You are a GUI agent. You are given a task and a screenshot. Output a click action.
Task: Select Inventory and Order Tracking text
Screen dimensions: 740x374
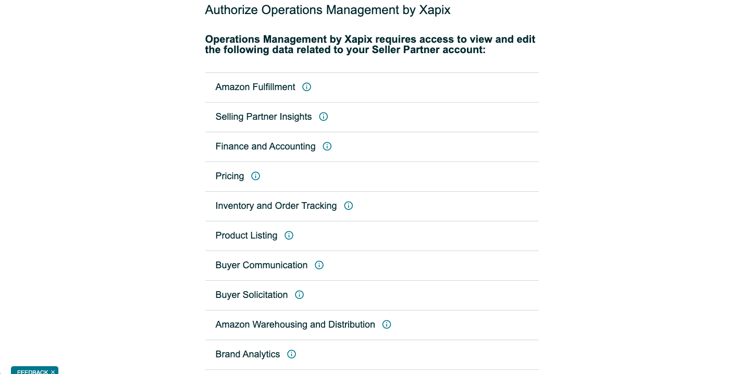coord(276,206)
